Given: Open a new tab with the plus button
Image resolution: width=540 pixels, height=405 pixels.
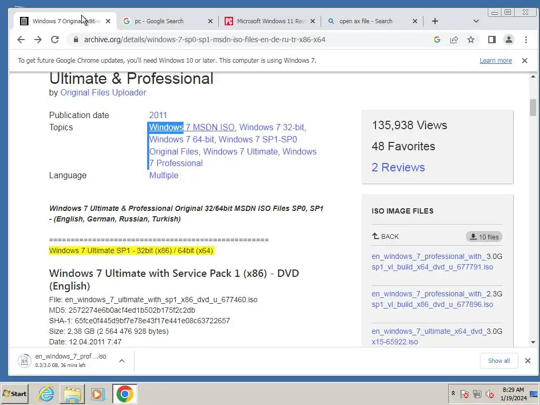Looking at the screenshot, I should click(x=435, y=21).
